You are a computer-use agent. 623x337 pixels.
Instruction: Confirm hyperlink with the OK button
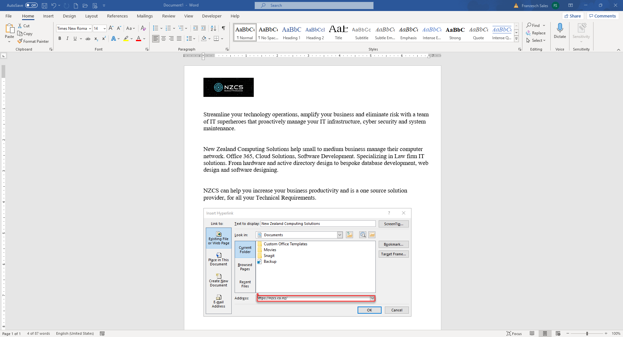click(x=369, y=310)
